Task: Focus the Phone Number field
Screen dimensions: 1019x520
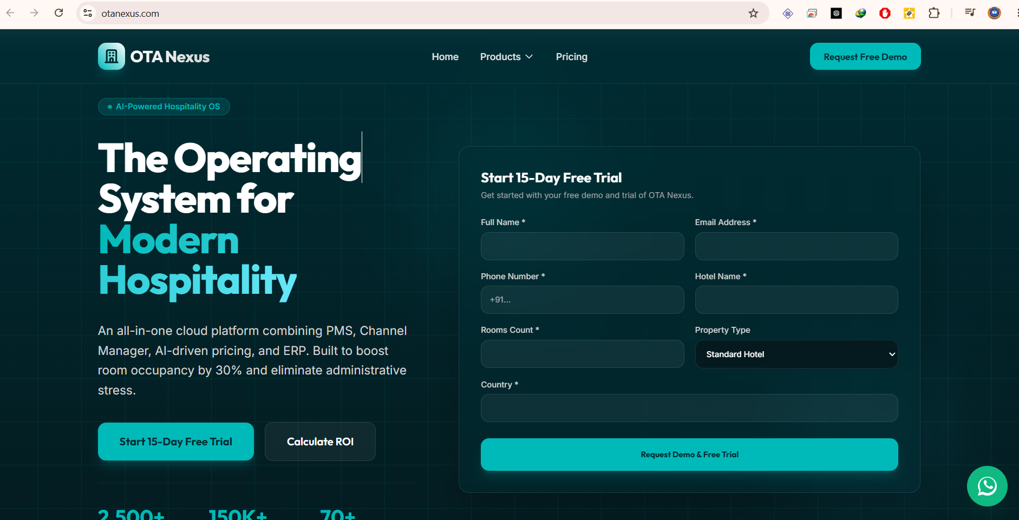Action: tap(582, 300)
